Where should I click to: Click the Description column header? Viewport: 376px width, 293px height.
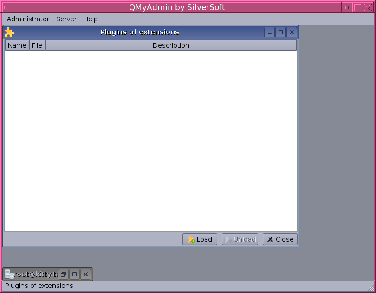pyautogui.click(x=171, y=45)
